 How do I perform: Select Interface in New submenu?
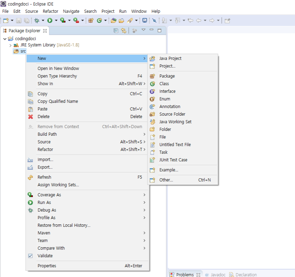coord(183,91)
